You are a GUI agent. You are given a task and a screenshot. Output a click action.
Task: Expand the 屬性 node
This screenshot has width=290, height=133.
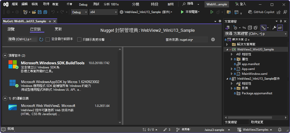[x=232, y=59]
